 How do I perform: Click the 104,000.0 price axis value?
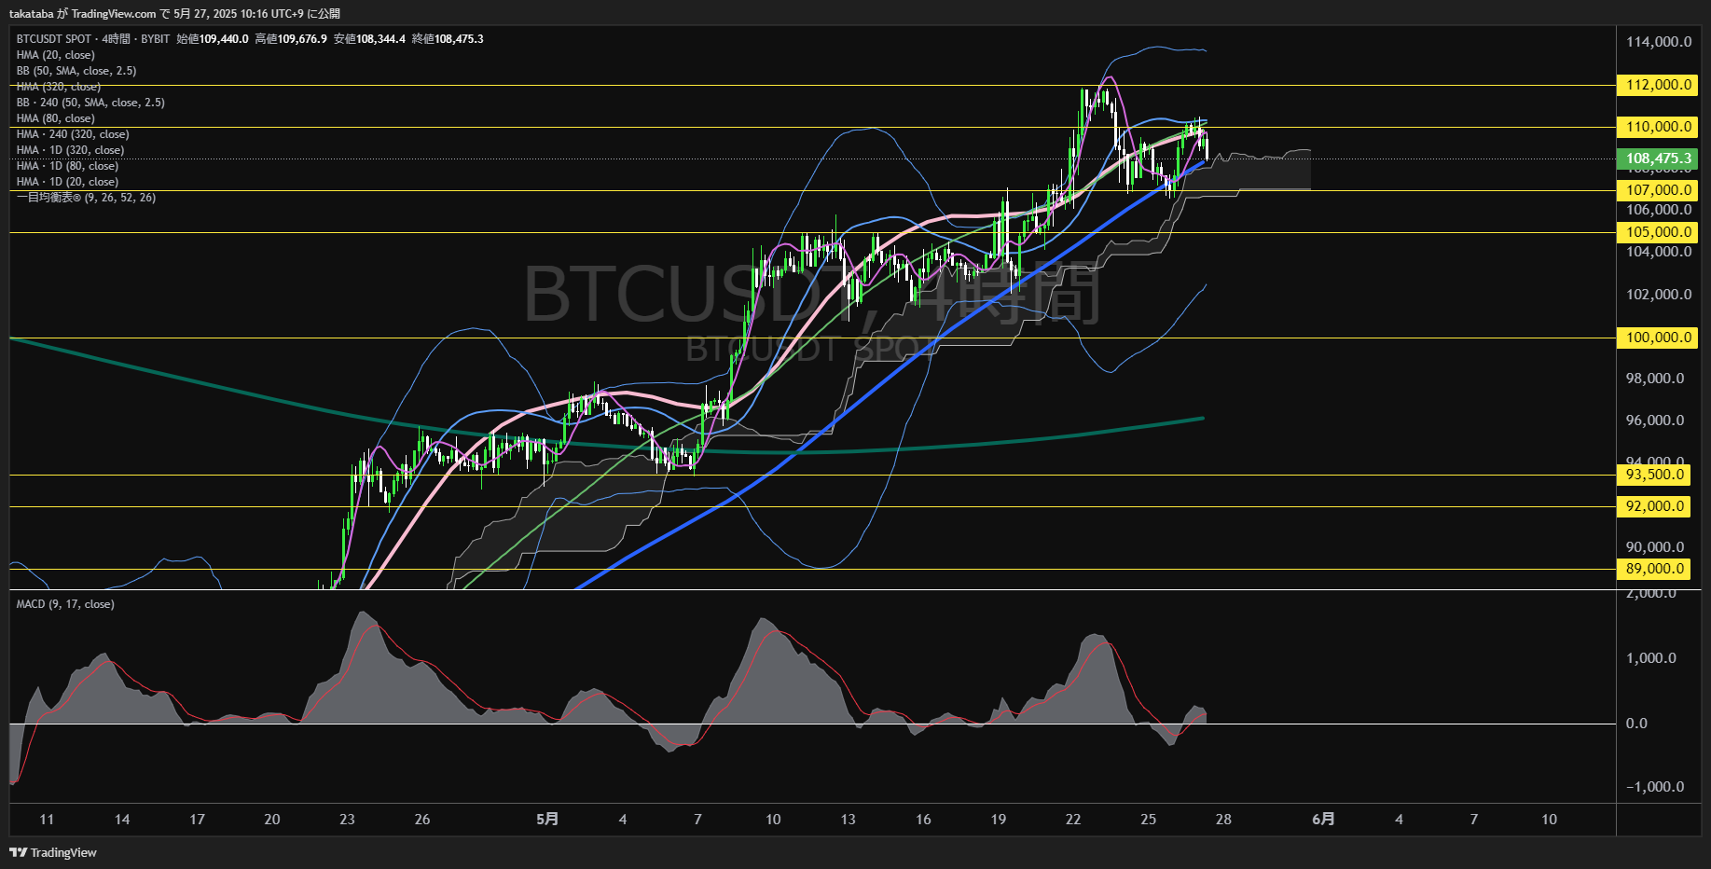1659,252
